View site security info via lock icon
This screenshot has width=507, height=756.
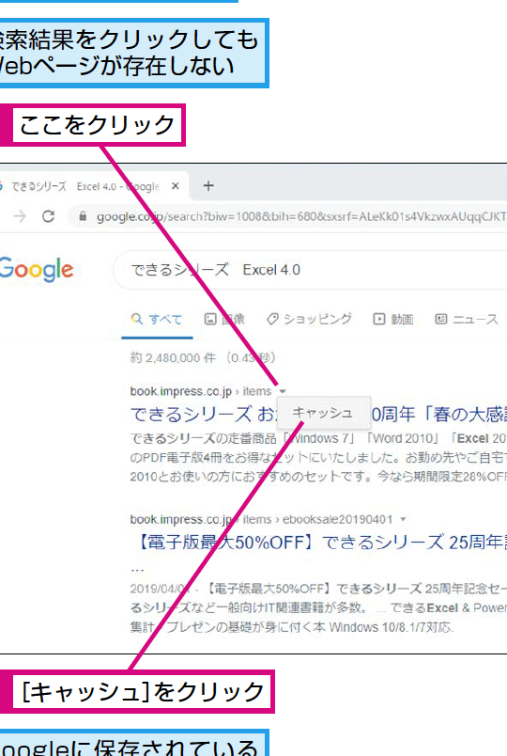coord(83,216)
